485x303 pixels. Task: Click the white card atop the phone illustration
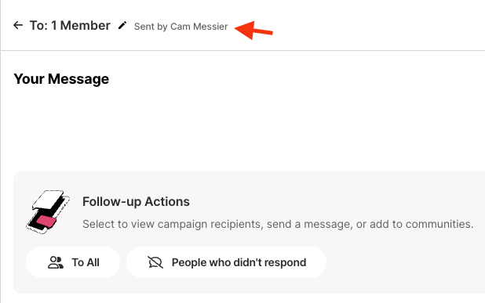point(48,199)
